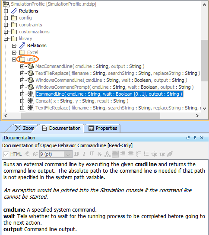The width and height of the screenshot is (209, 235).
Task: Expand the config folder
Action: [x=6, y=18]
